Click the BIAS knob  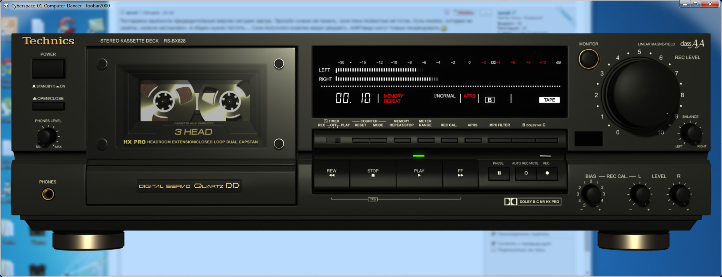pyautogui.click(x=591, y=194)
